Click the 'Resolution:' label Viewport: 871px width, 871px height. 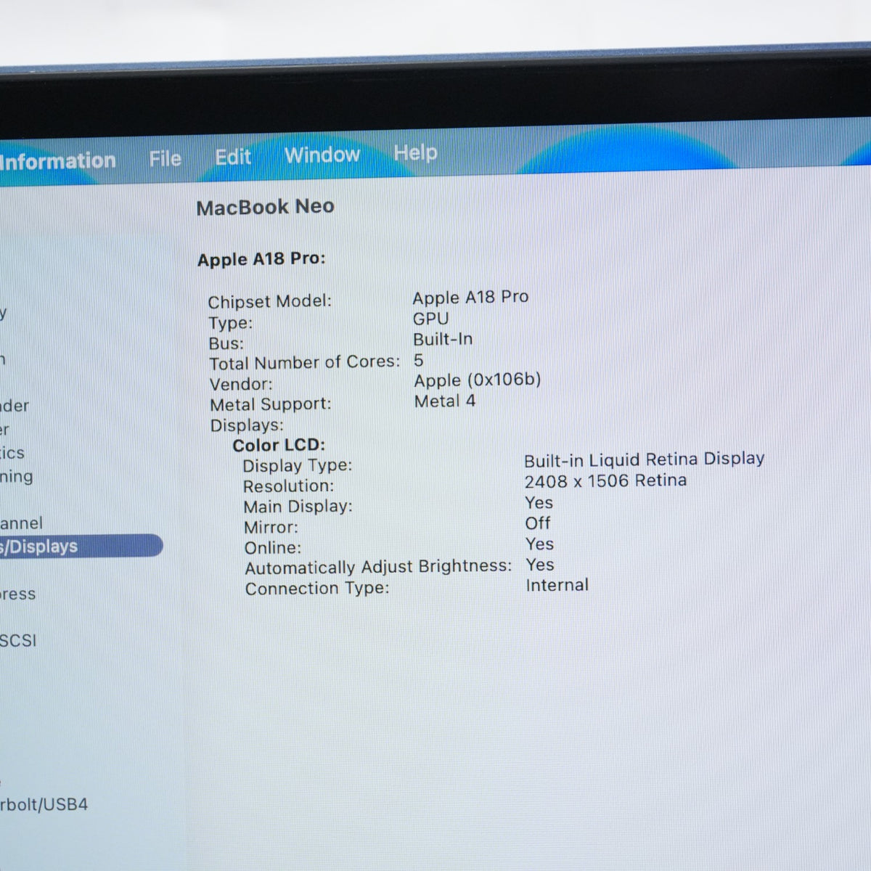coord(289,486)
